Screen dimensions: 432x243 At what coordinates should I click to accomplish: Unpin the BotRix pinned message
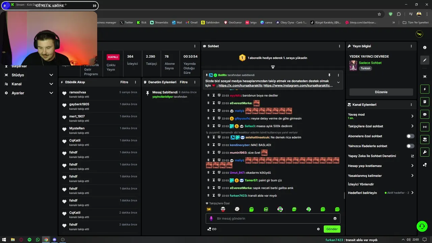click(x=329, y=75)
